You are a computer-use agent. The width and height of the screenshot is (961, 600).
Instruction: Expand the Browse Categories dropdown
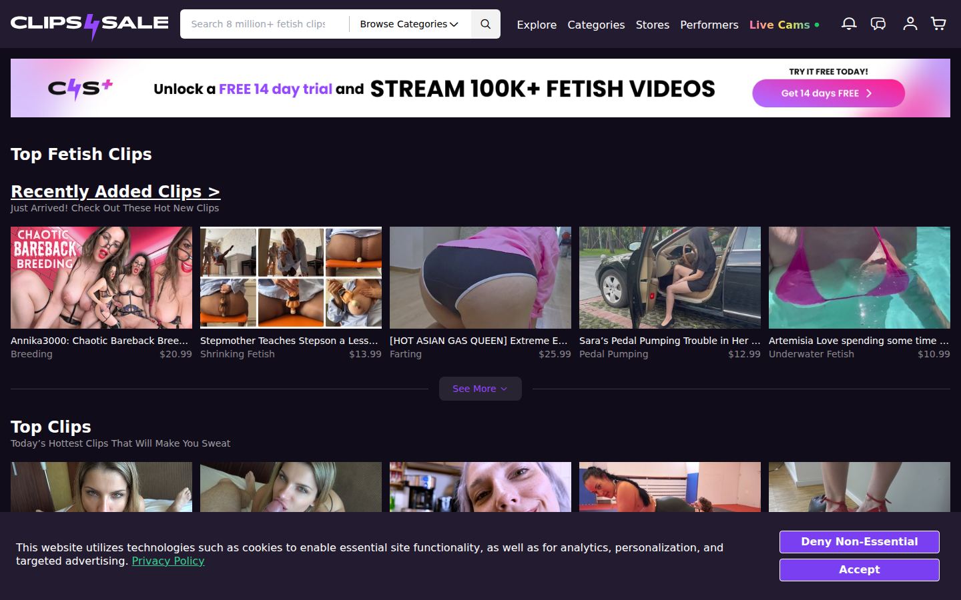point(409,24)
